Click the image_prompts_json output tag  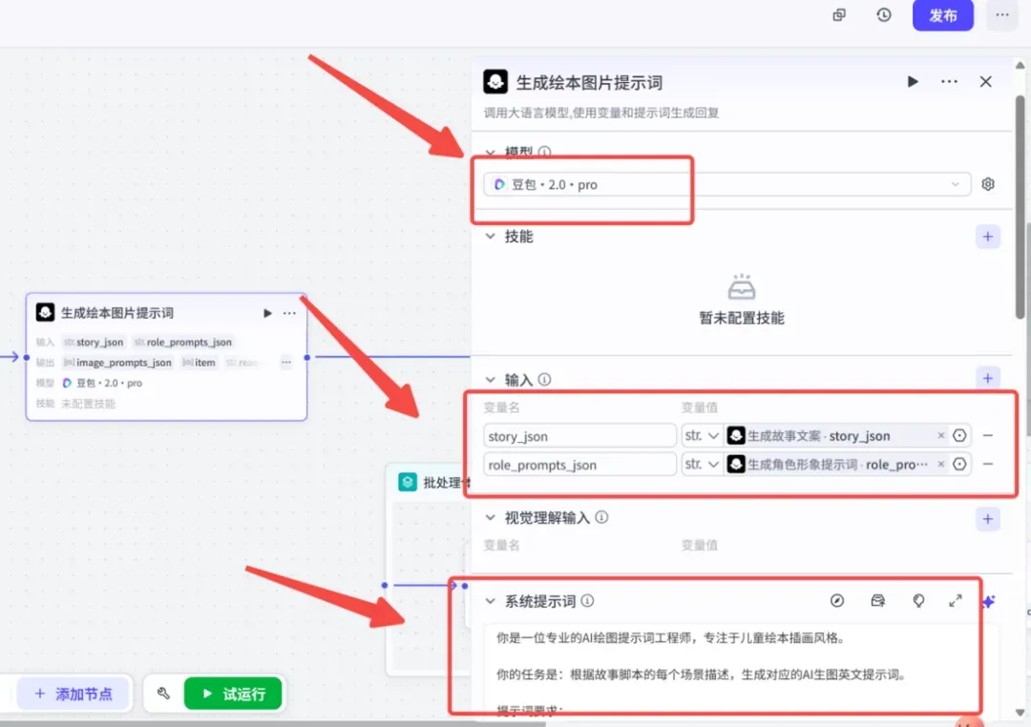[117, 363]
